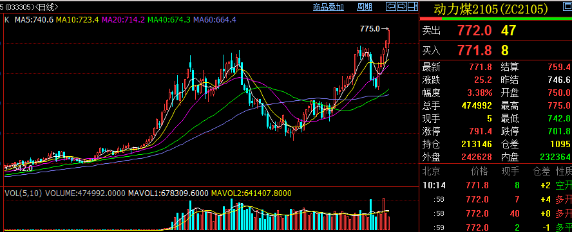Screen dimensions: 572x232
Task: Click the VOLUME:474992.0000 value
Action: (86, 193)
